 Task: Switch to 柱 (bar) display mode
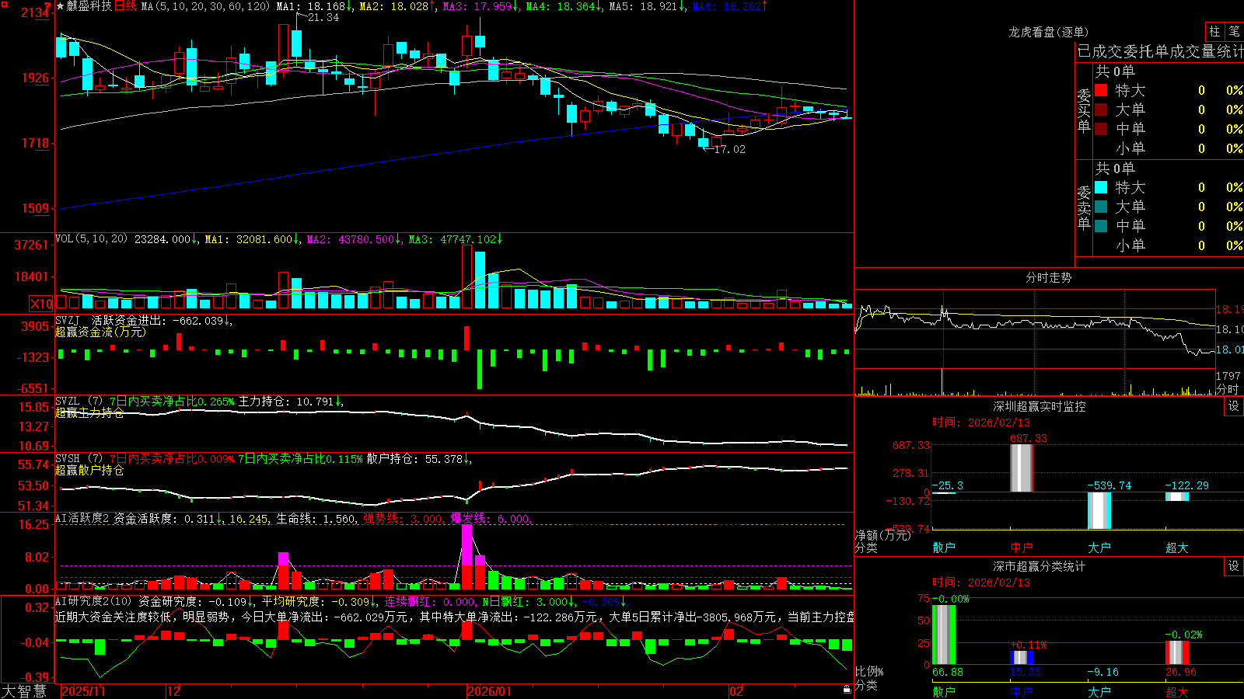click(x=1214, y=31)
